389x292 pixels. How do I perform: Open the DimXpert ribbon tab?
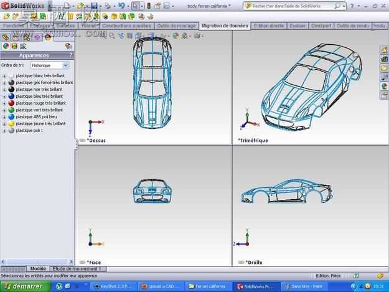coord(321,26)
